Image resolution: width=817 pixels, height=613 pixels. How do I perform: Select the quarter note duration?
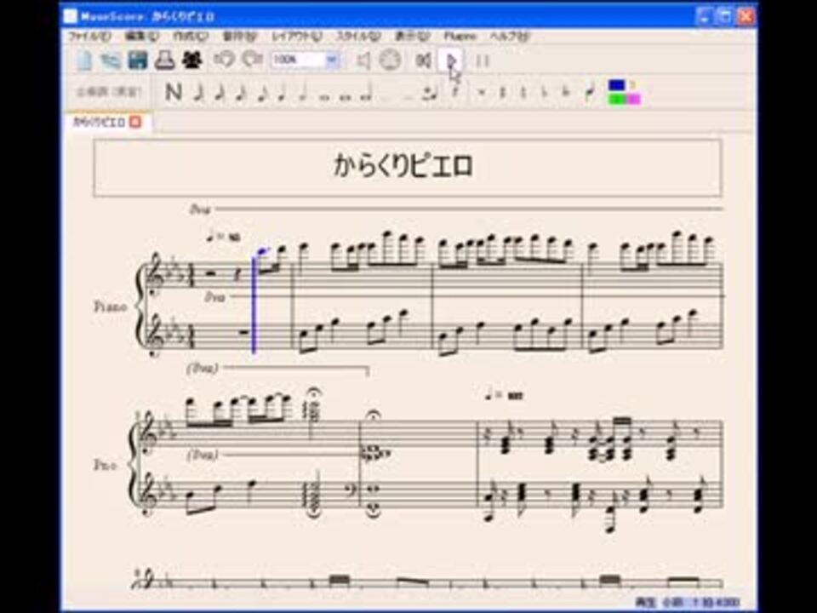coord(283,92)
